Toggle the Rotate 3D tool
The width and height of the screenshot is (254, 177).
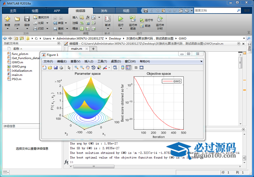pos(93,68)
